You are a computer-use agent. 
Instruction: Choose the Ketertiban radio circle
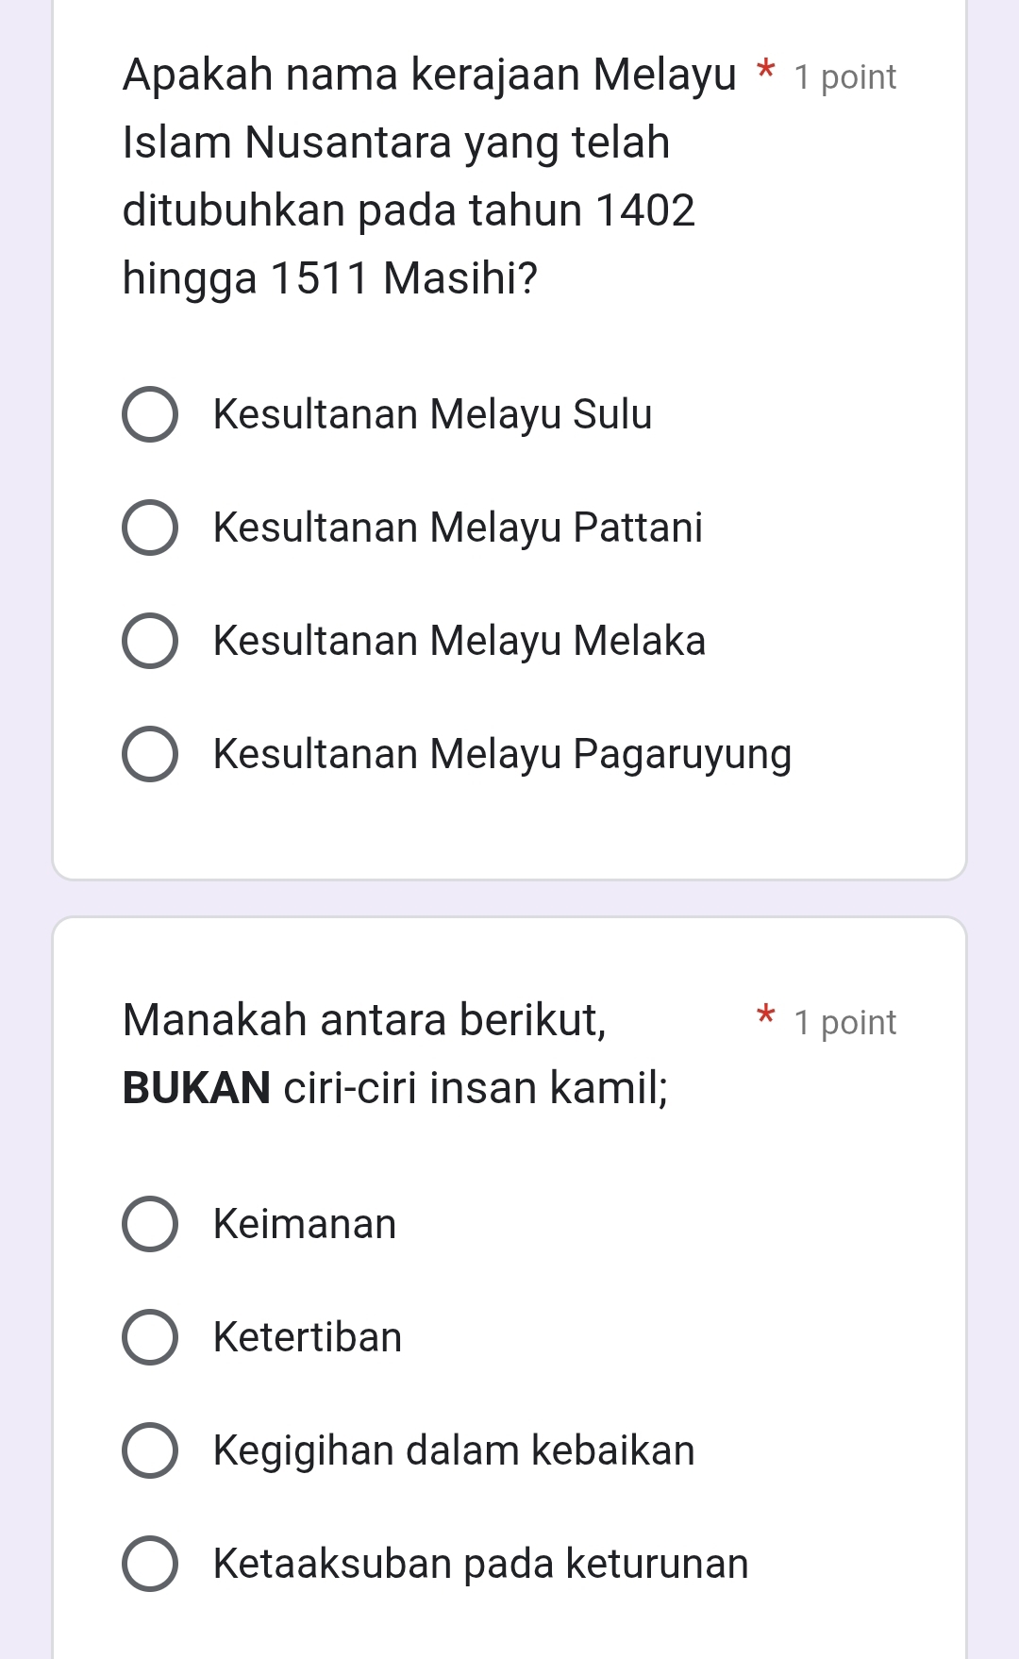pos(150,1337)
